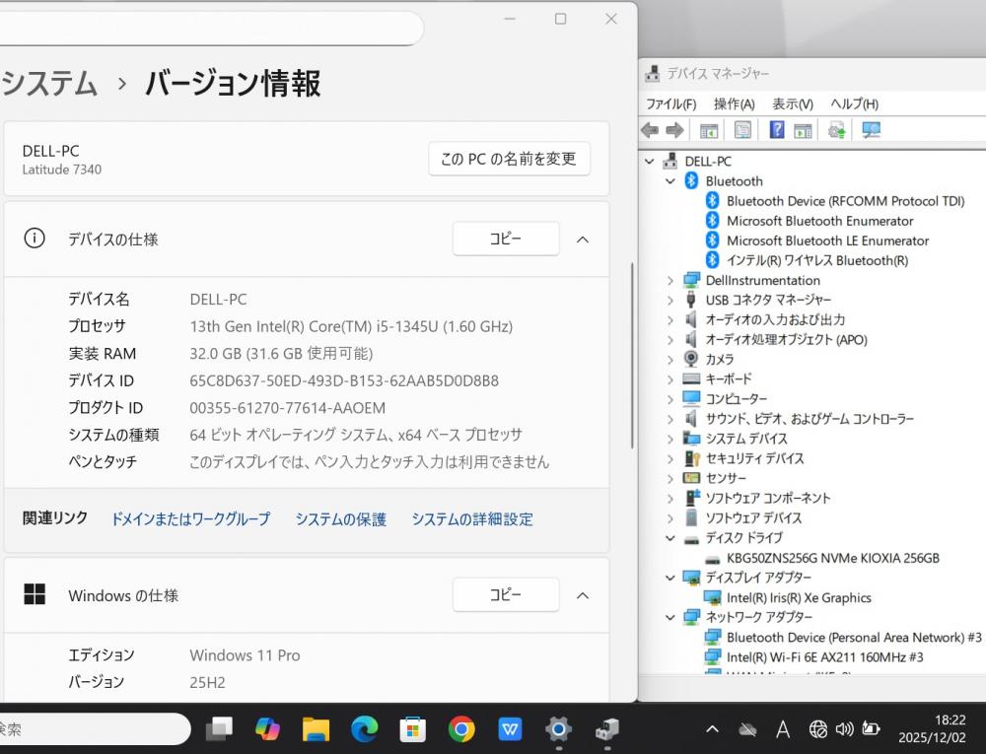Collapse the デバイスの仕様 section chevron

[583, 240]
